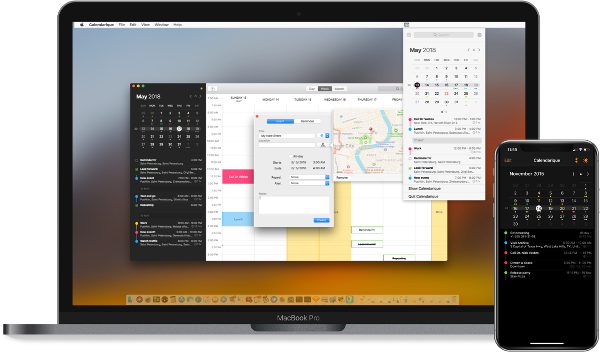Open the File menu
The height and width of the screenshot is (352, 600).
121,25
